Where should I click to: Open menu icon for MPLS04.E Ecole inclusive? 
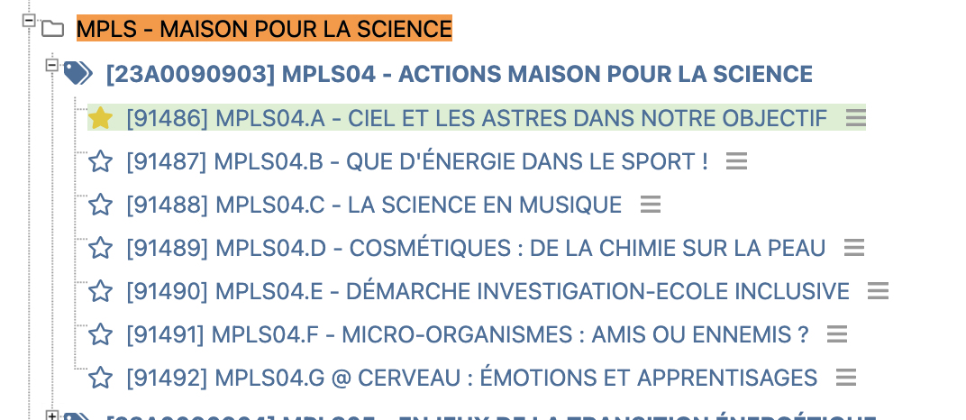click(878, 291)
